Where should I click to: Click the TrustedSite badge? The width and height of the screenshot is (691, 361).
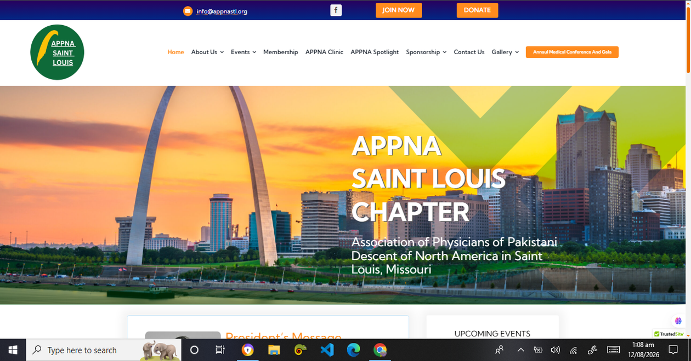669,334
